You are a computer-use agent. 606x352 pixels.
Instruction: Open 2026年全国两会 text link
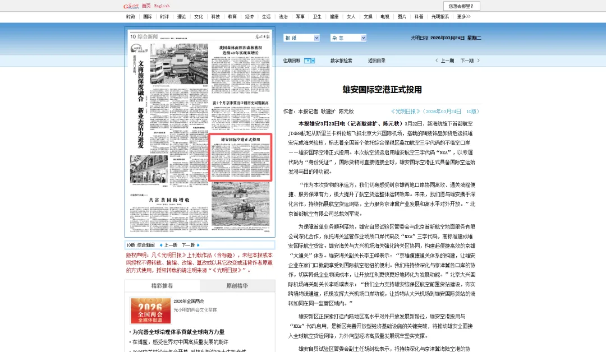(189, 301)
